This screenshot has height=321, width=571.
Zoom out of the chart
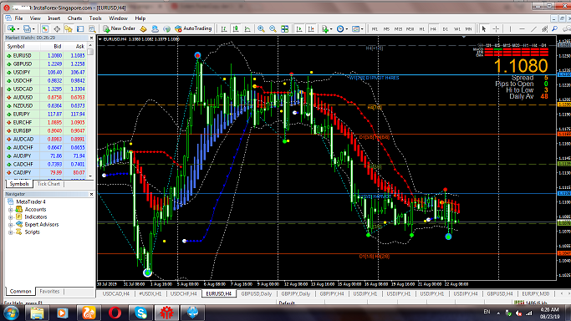pos(273,28)
